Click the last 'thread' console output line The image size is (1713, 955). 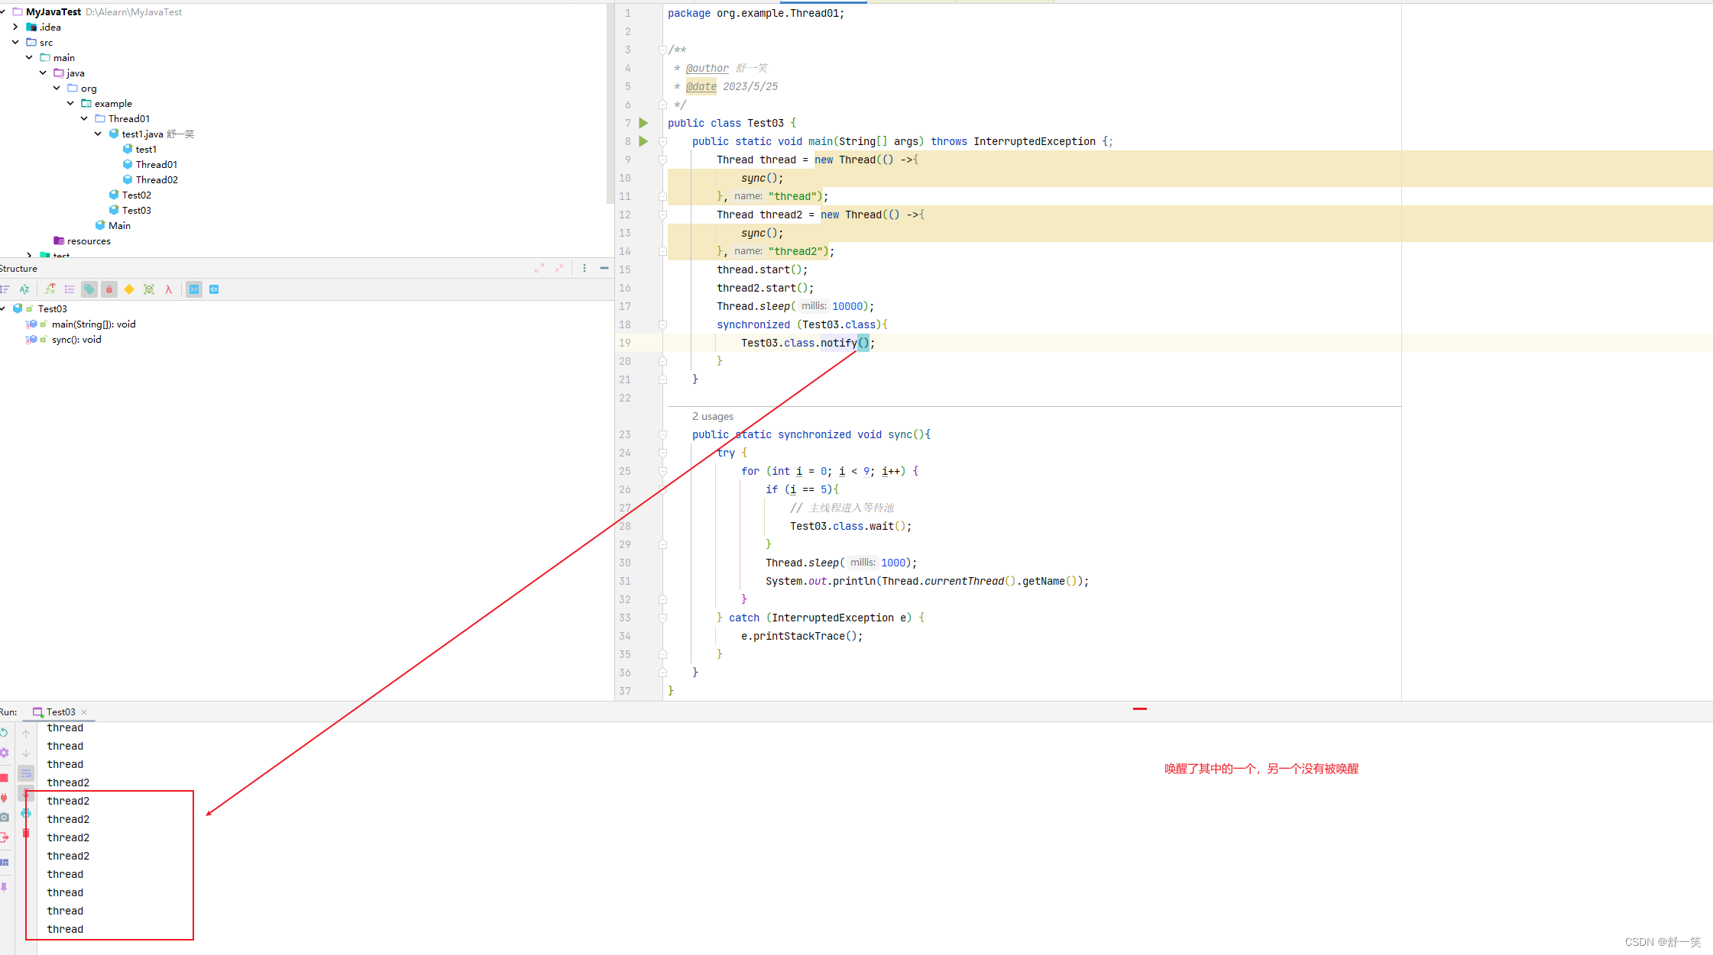[65, 929]
